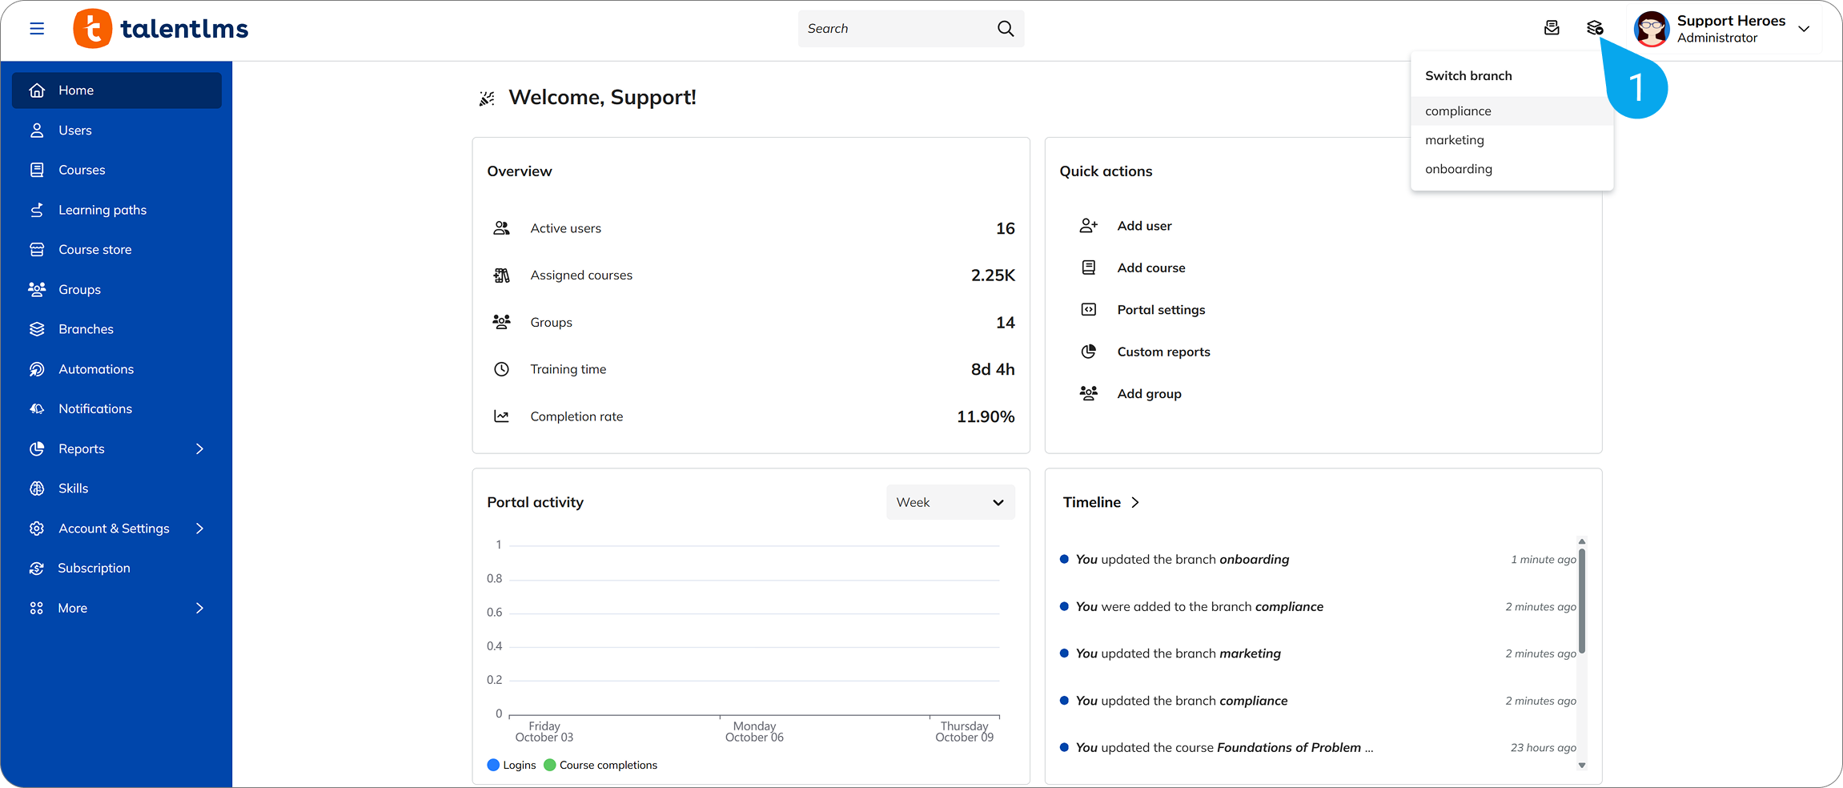Open Branches from the sidebar

pos(85,328)
